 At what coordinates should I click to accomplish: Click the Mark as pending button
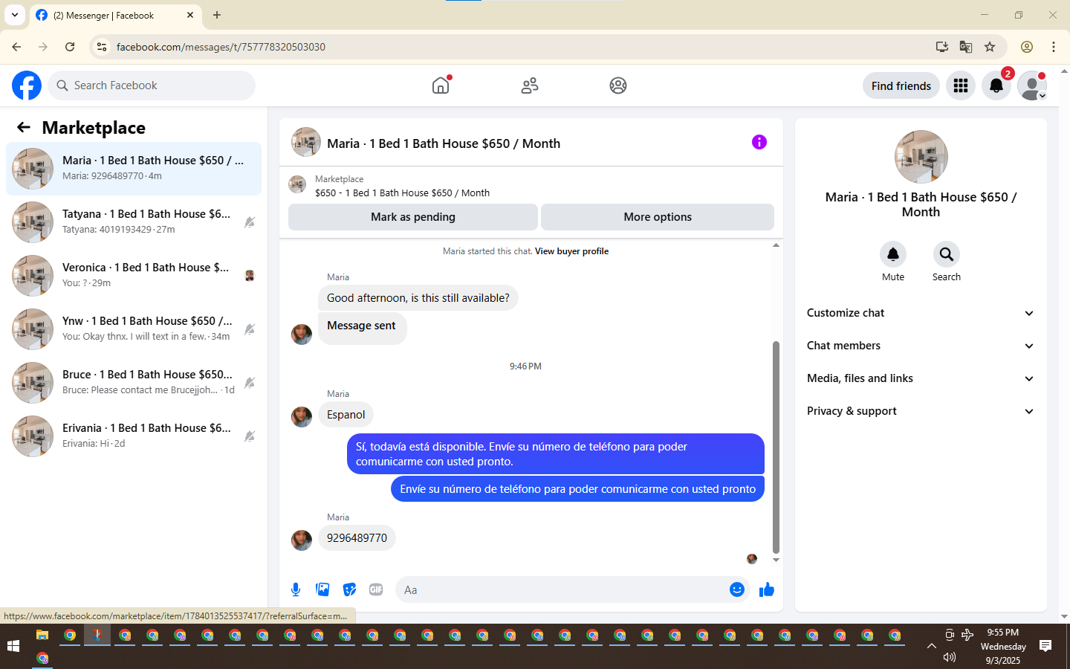click(413, 217)
